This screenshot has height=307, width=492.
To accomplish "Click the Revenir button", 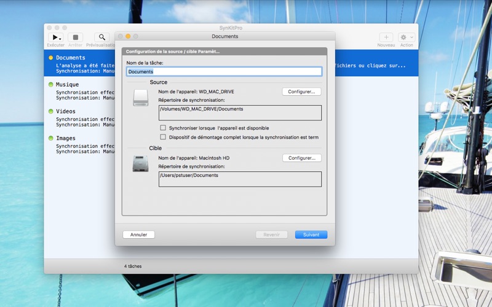I will 271,235.
